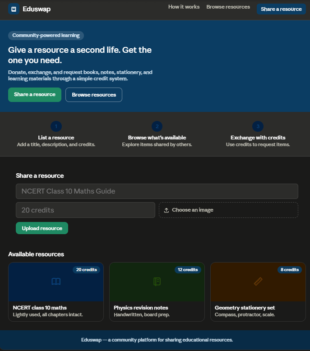Click the Choose an image upload area

pyautogui.click(x=228, y=210)
